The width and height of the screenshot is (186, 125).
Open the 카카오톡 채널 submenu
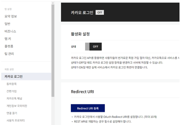pos(14,98)
